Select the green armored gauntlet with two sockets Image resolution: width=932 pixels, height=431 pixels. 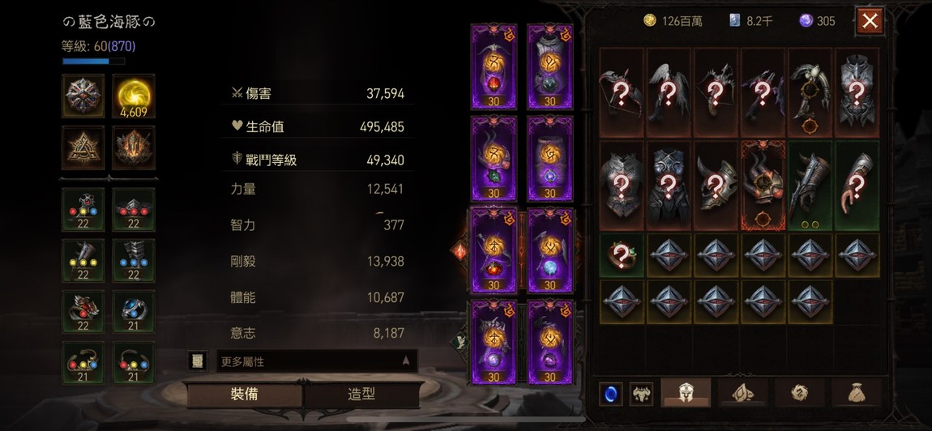click(810, 186)
